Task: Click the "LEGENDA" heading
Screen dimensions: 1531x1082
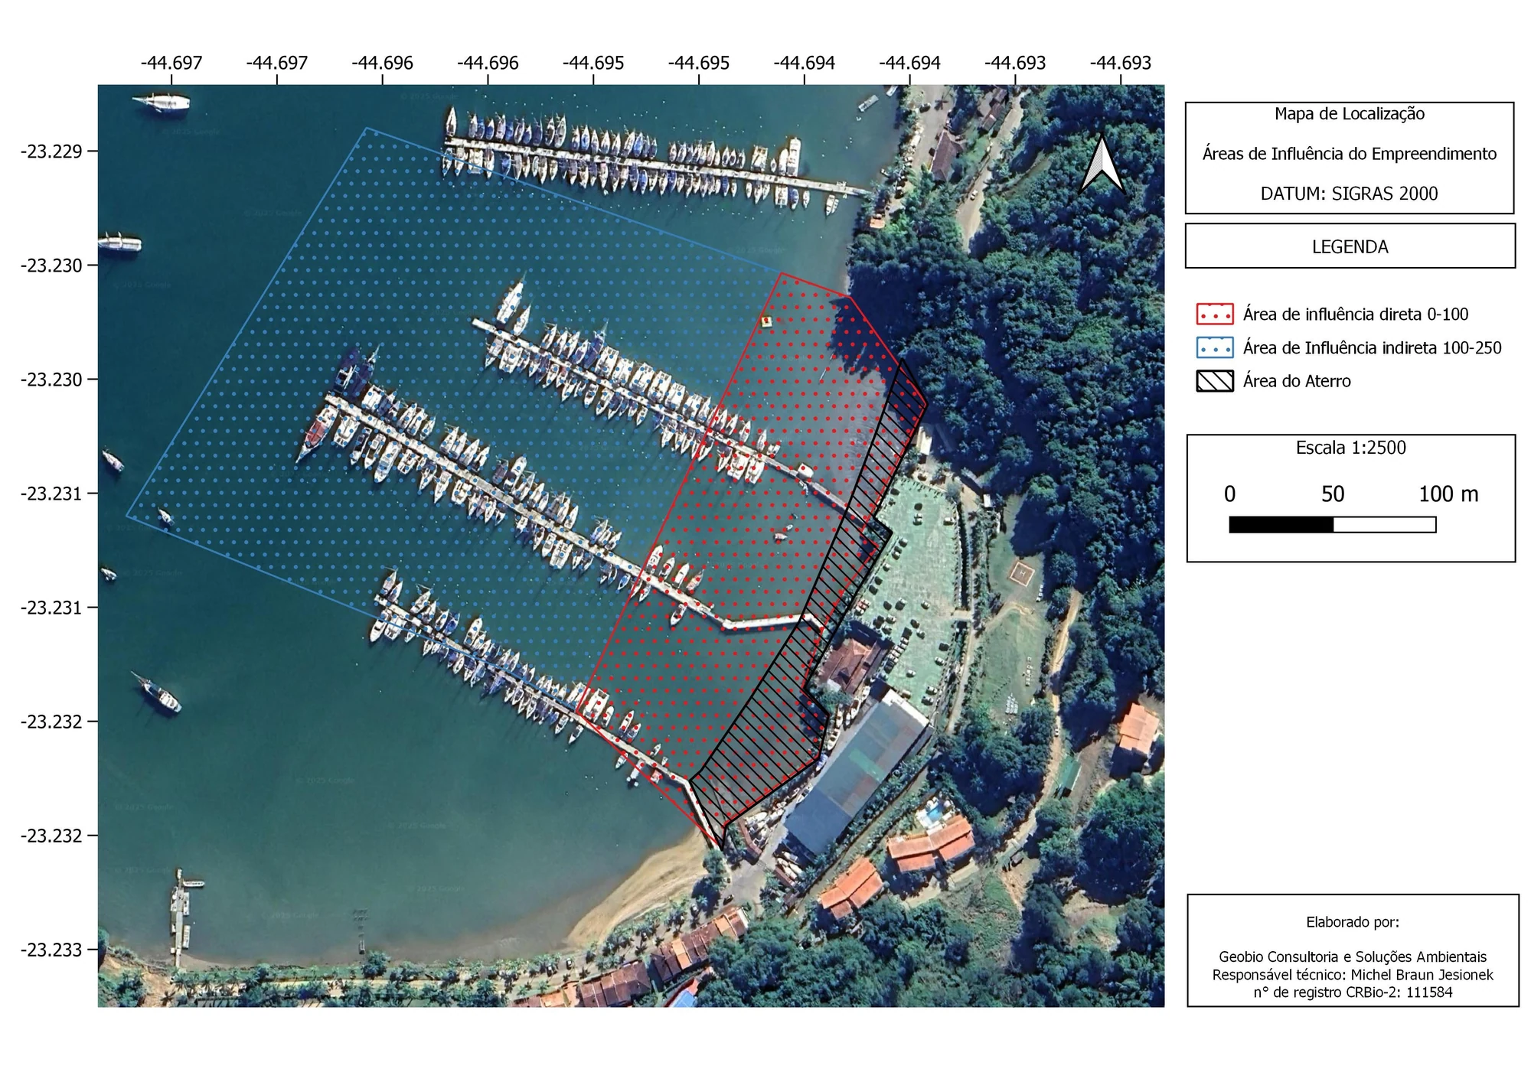Action: (1350, 247)
